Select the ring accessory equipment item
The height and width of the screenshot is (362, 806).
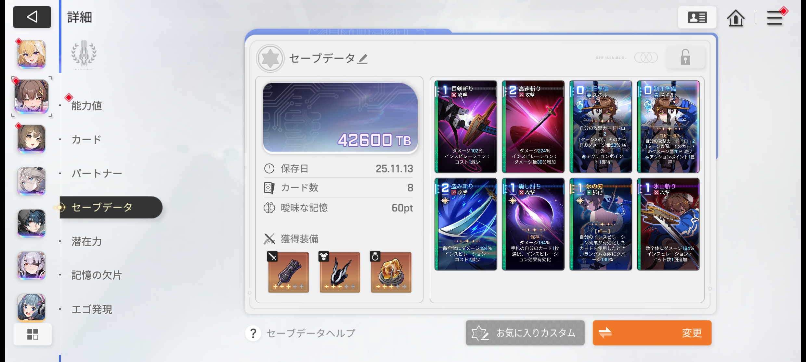(x=391, y=272)
